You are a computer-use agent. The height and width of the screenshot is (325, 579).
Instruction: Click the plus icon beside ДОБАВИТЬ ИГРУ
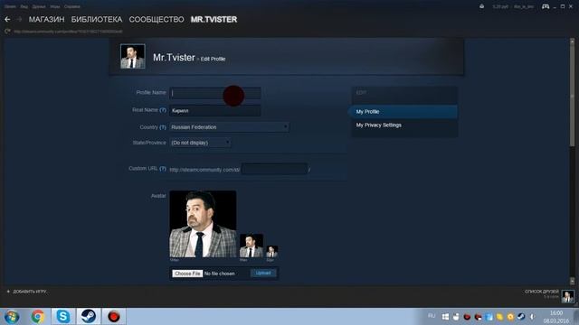[8, 292]
